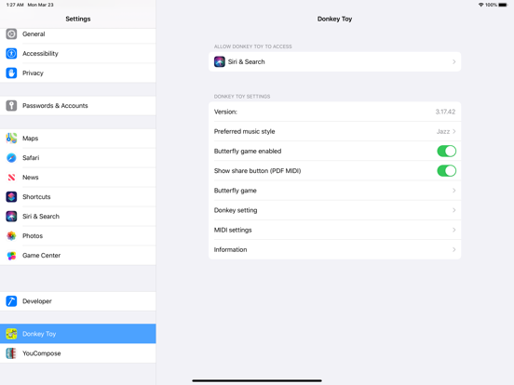The image size is (514, 385).
Task: Toggle Show share button (PDF MIDI) switch
Action: 446,170
